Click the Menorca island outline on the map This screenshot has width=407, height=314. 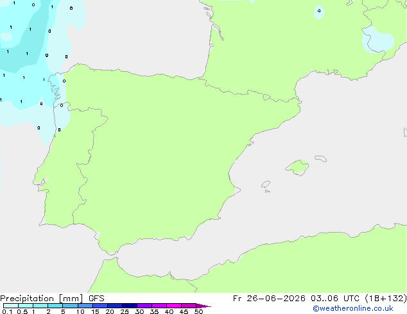pyautogui.click(x=320, y=158)
